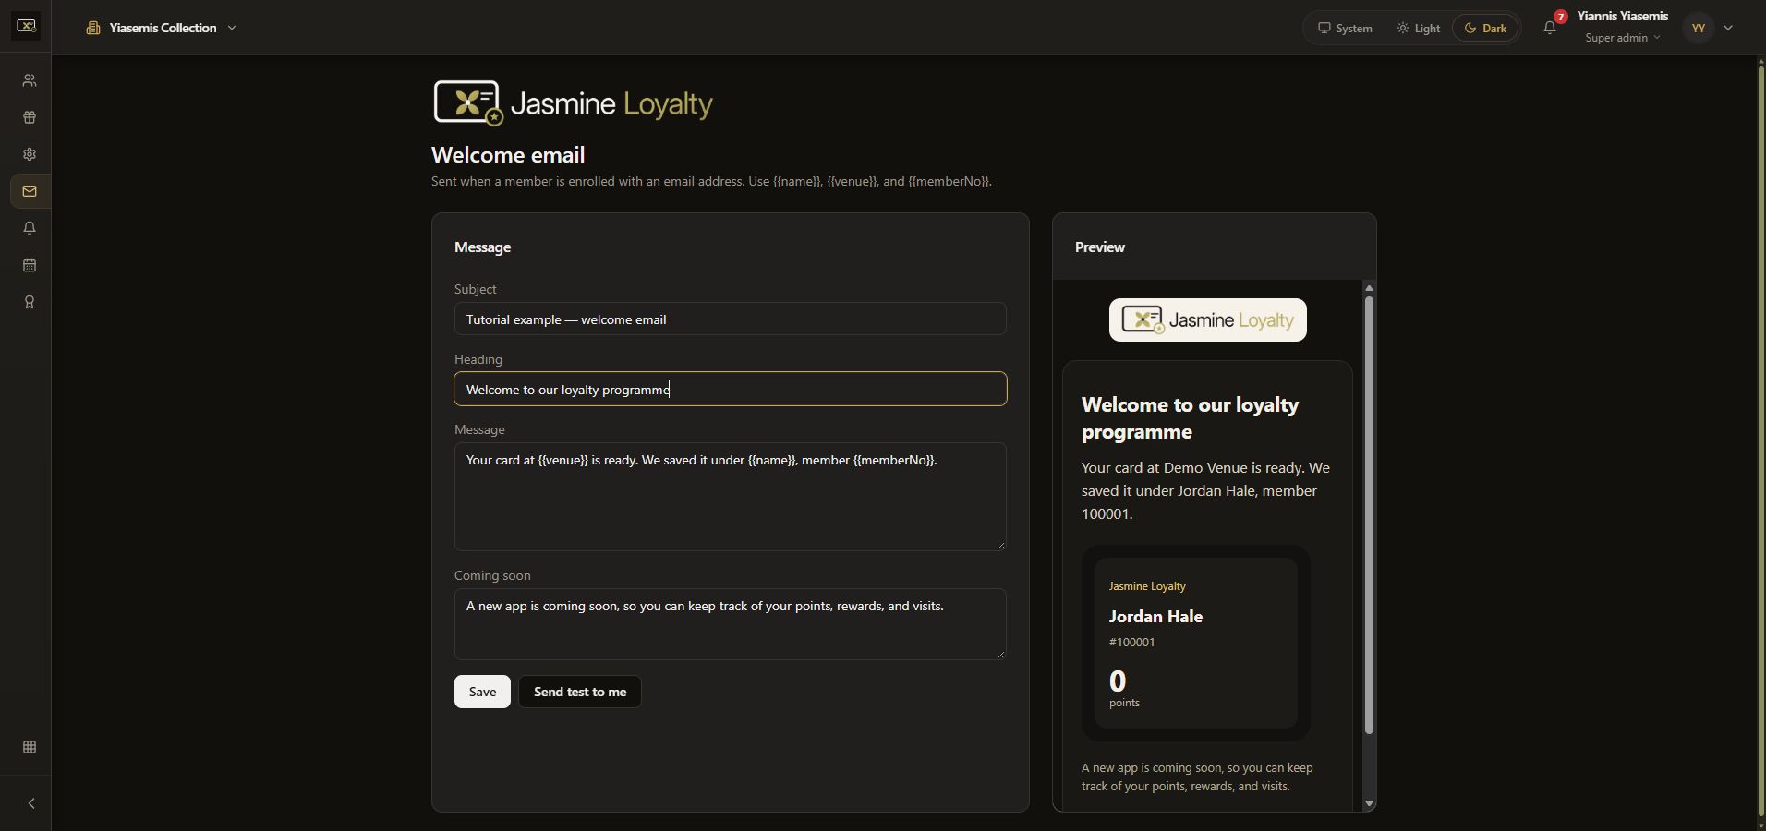Image resolution: width=1766 pixels, height=831 pixels.
Task: Open the gift Rewards icon in sidebar
Action: (30, 117)
